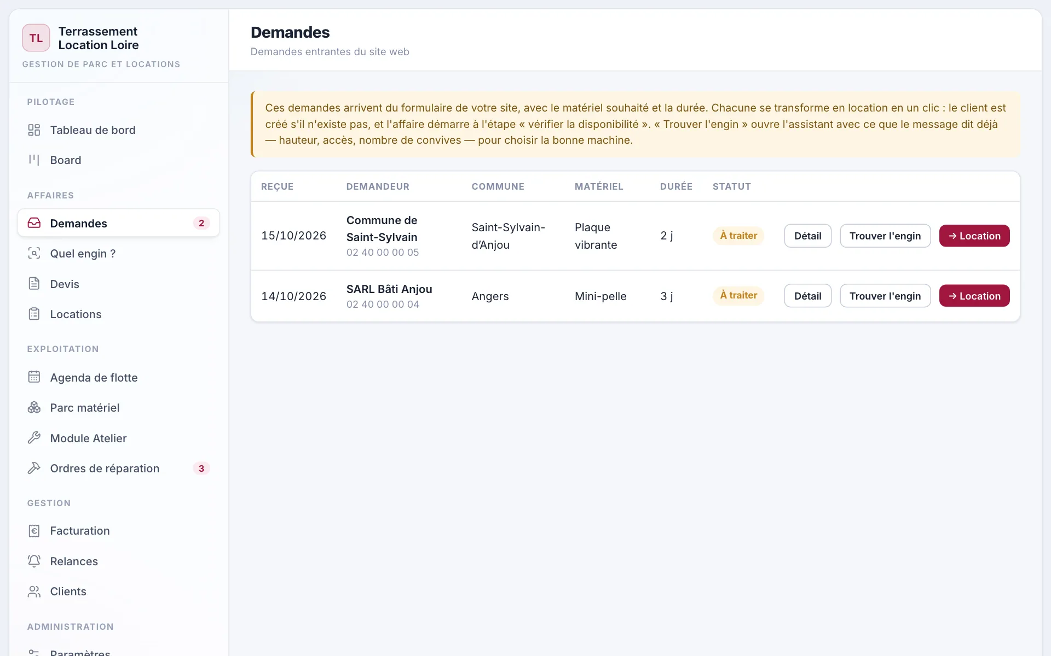Click Trouver l'engin for Commune de Saint-Sylvain
Viewport: 1051px width, 656px height.
pos(885,236)
